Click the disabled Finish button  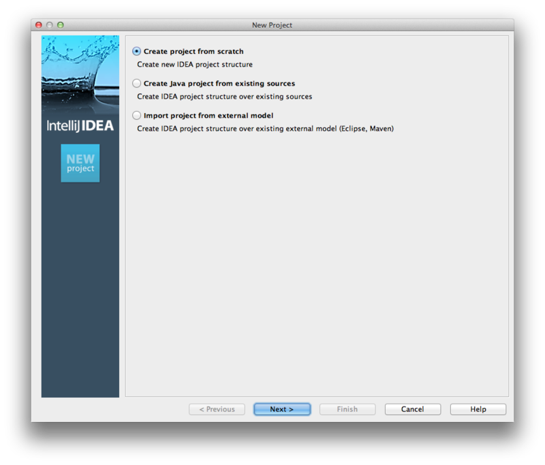347,409
